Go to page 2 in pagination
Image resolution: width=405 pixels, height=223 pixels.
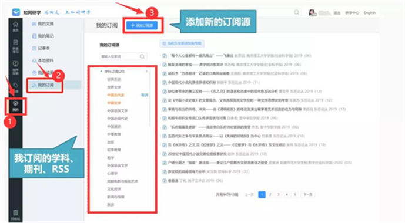[270, 195]
